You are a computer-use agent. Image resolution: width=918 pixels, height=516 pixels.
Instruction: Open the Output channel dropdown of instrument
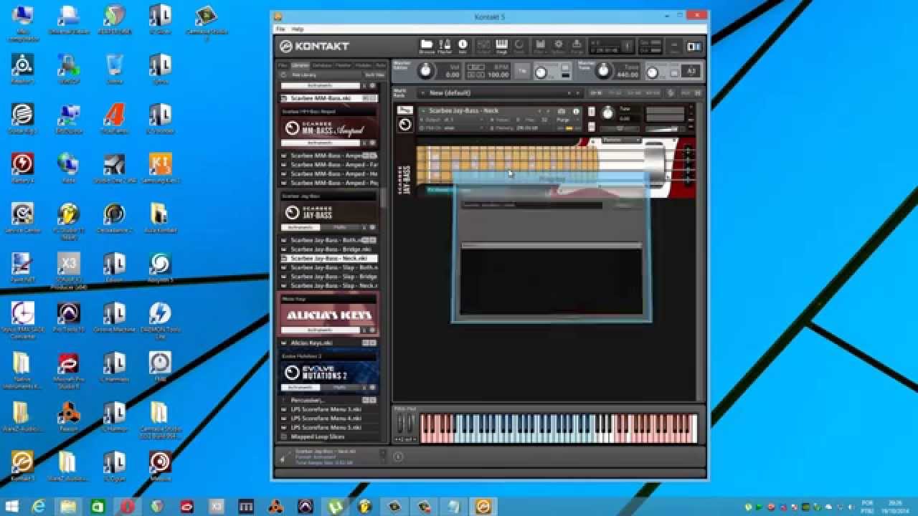coord(450,120)
